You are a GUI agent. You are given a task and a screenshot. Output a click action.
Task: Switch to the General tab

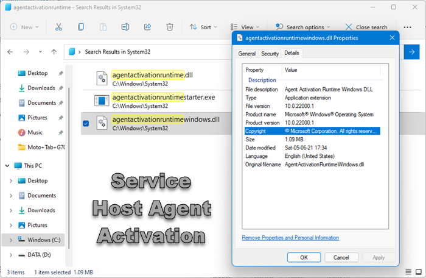click(246, 54)
